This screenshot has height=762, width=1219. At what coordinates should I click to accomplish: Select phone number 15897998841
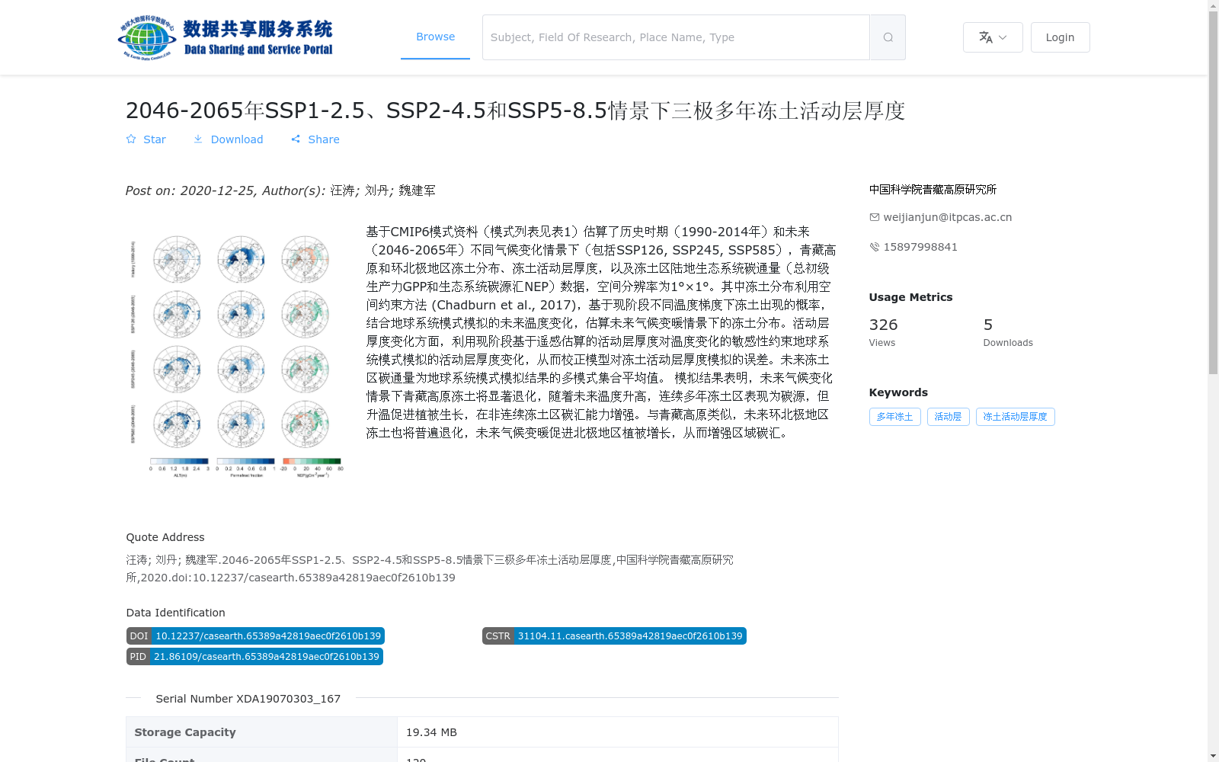click(920, 247)
